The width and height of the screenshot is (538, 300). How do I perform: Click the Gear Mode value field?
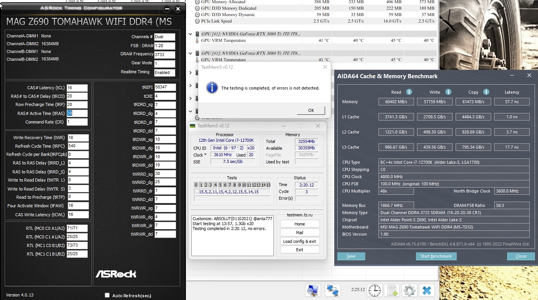click(165, 64)
